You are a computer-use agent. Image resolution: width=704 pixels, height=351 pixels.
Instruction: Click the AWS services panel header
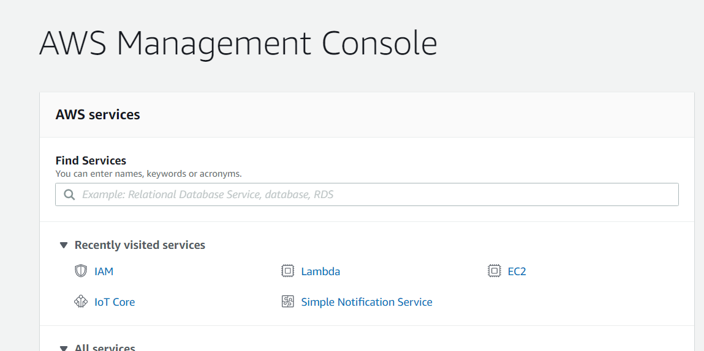(97, 114)
